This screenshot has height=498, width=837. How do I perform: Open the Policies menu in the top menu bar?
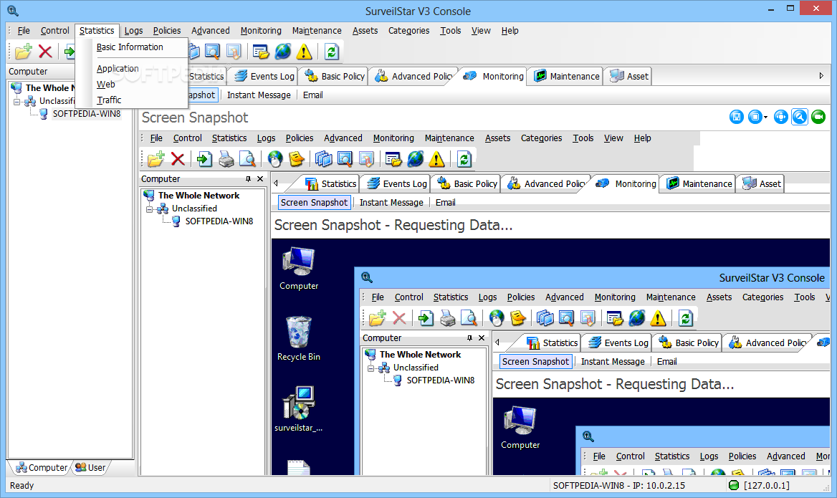[166, 30]
